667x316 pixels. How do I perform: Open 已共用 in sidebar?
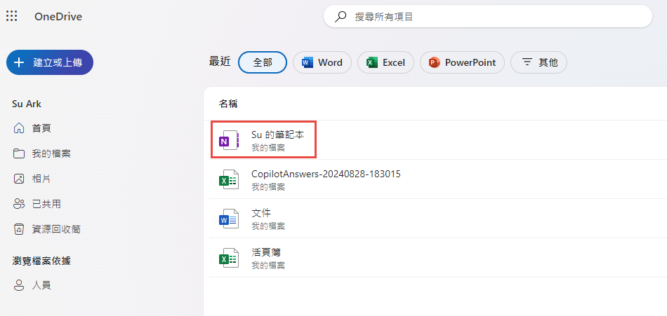(x=47, y=205)
